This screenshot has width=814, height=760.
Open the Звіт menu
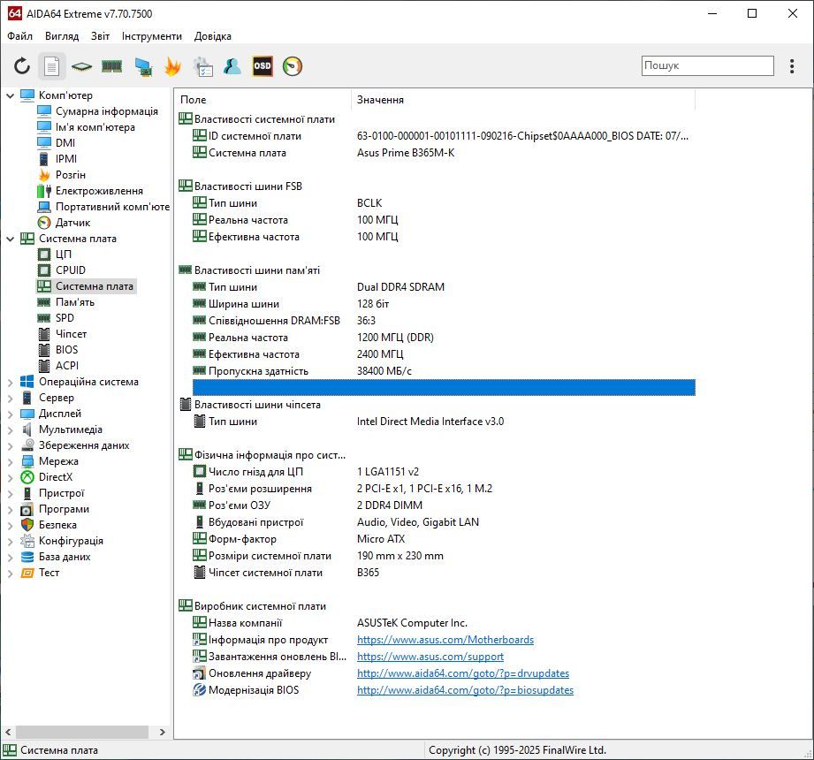click(100, 36)
